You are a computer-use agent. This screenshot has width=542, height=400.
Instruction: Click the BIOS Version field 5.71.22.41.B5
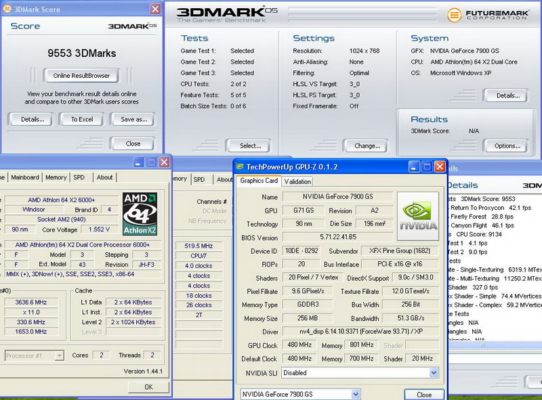(x=337, y=237)
